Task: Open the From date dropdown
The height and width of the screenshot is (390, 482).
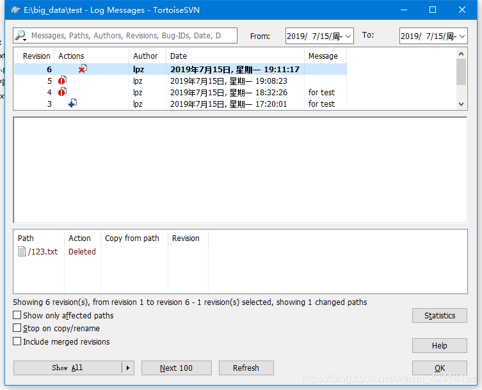Action: click(x=348, y=36)
